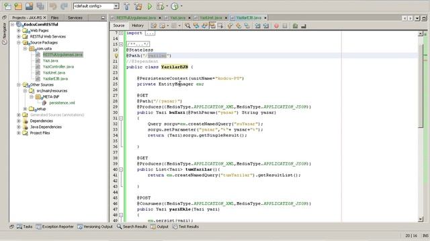This screenshot has height=241, width=430.
Task: Collapse the com.usta package
Action: click(25, 48)
